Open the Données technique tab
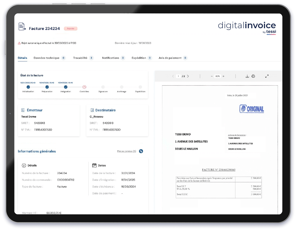Image resolution: width=297 pixels, height=229 pixels. pyautogui.click(x=47, y=58)
